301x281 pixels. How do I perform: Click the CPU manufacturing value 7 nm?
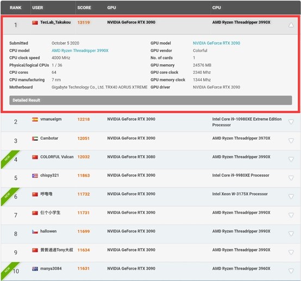(56, 80)
